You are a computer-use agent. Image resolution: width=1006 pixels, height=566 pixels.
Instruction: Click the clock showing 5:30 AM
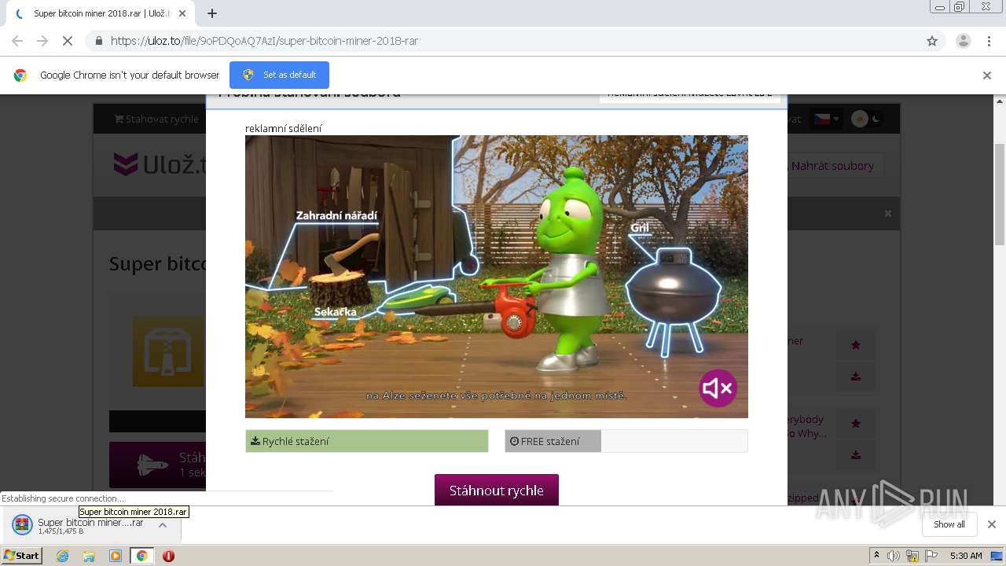966,556
